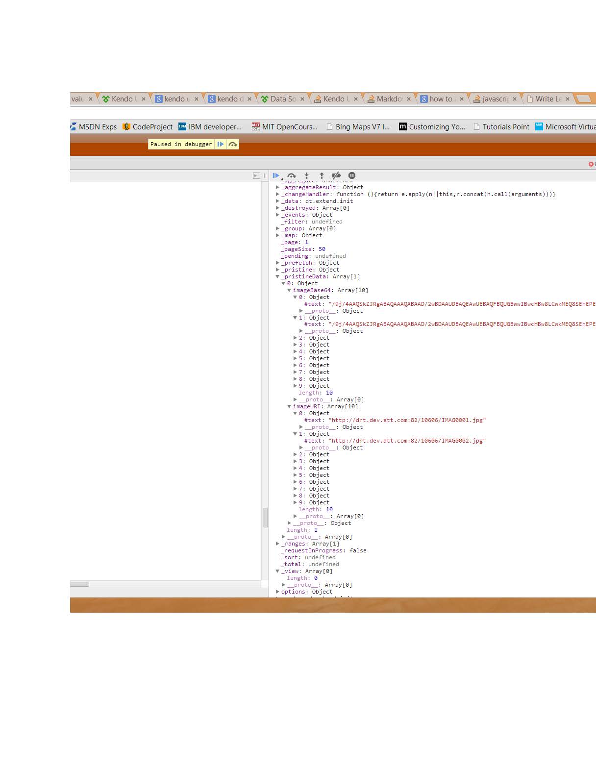
Task: Expand the _pristine object
Action: click(277, 270)
